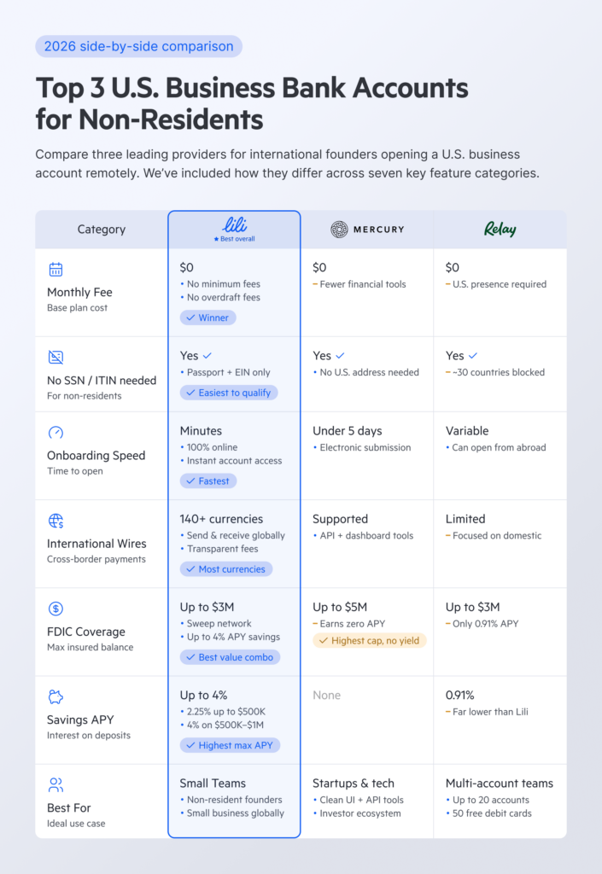This screenshot has width=602, height=874.
Task: Click 'Up to 4%' savings value
Action: point(203,695)
